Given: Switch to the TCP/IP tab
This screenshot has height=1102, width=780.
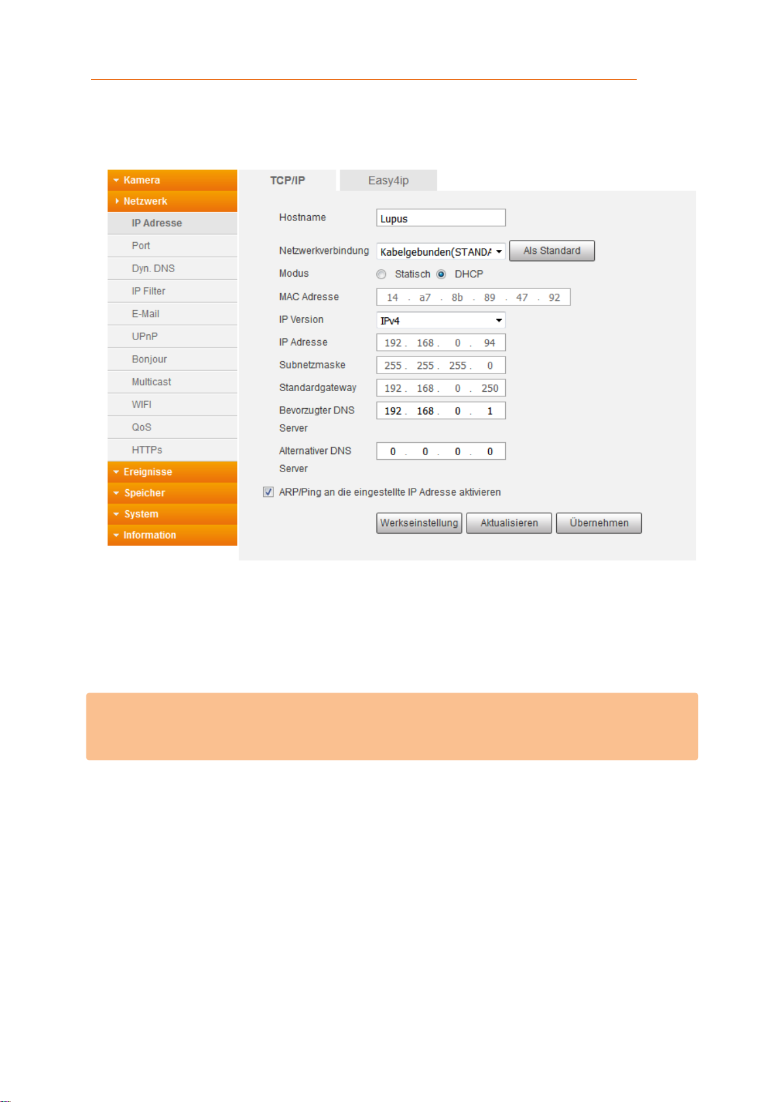Looking at the screenshot, I should [x=288, y=181].
